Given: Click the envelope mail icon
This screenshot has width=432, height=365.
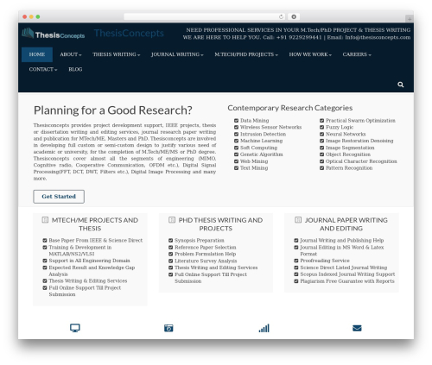Looking at the screenshot, I should [357, 328].
